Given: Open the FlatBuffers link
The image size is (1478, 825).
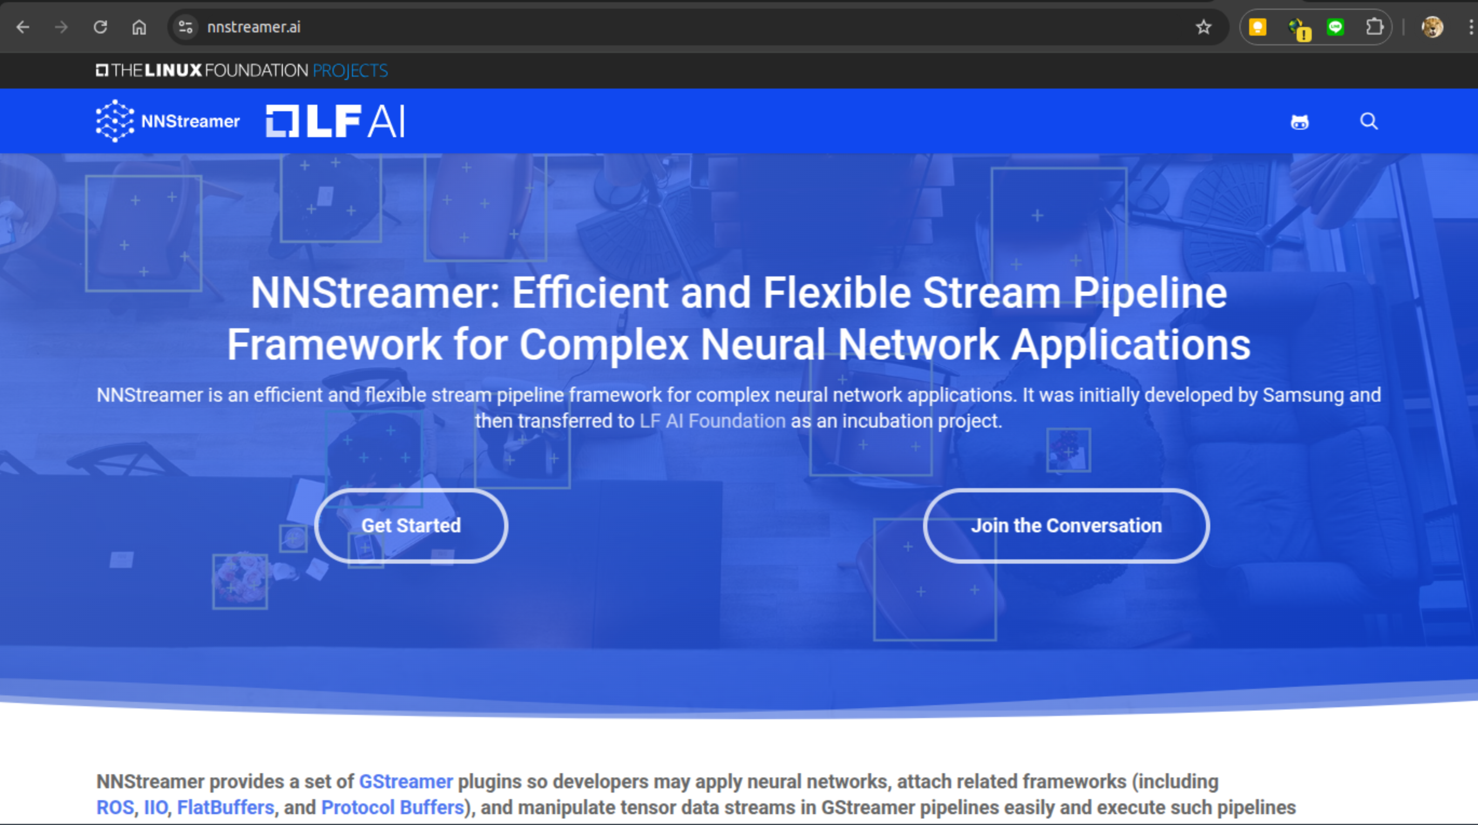Looking at the screenshot, I should (226, 807).
